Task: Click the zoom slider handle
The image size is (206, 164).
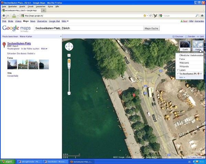Action: tap(69, 68)
